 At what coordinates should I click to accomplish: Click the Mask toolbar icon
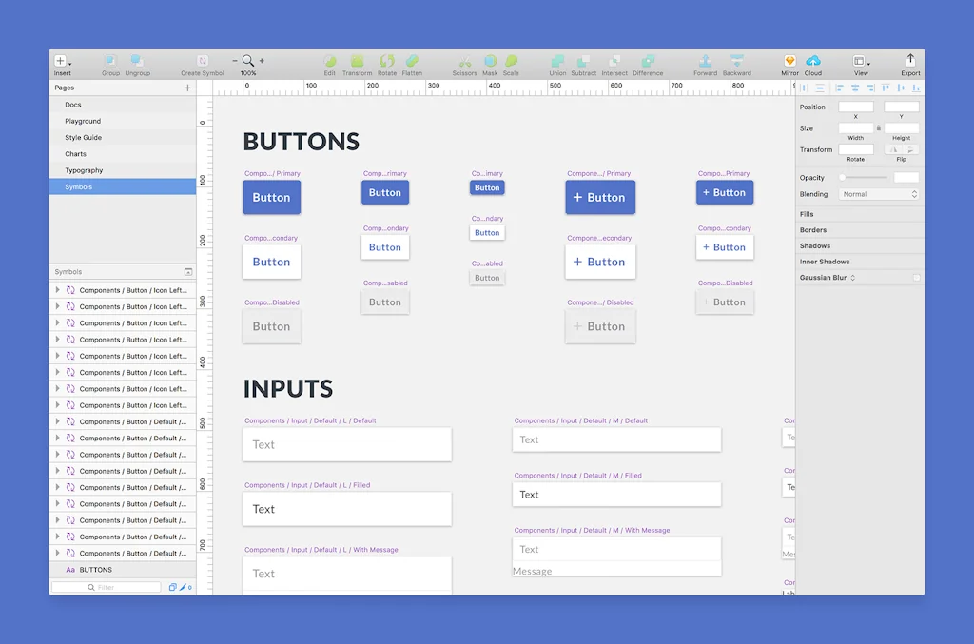coord(489,59)
